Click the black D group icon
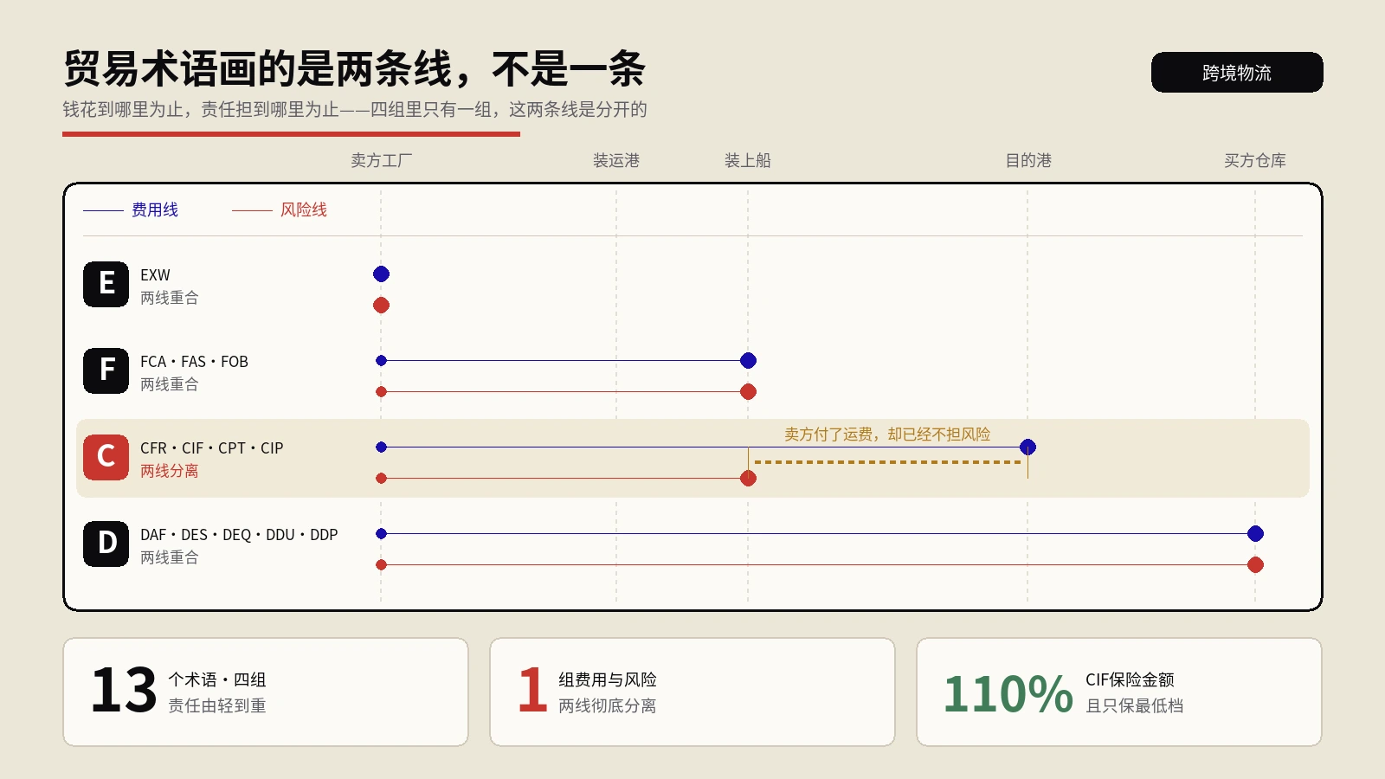This screenshot has width=1385, height=779. [x=106, y=544]
